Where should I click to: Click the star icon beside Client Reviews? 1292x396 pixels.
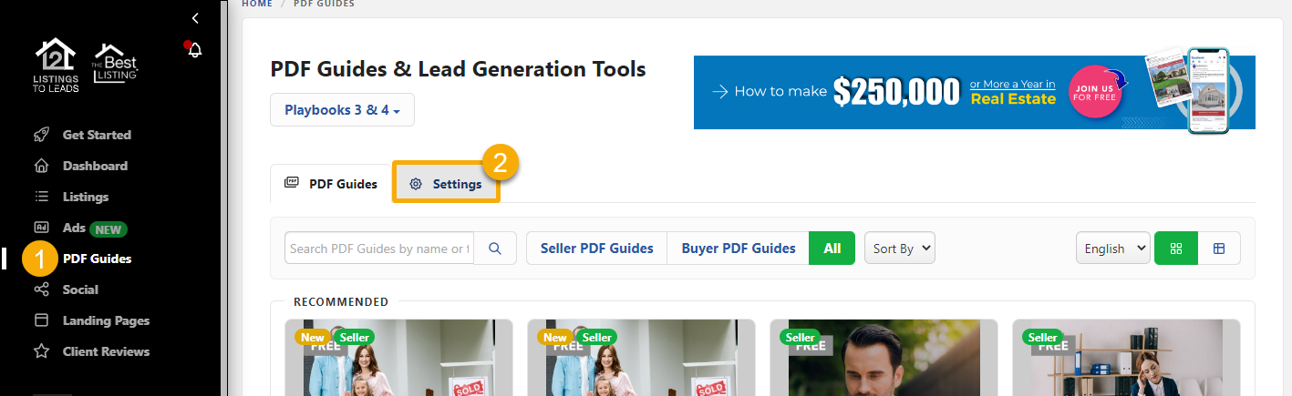coord(41,351)
